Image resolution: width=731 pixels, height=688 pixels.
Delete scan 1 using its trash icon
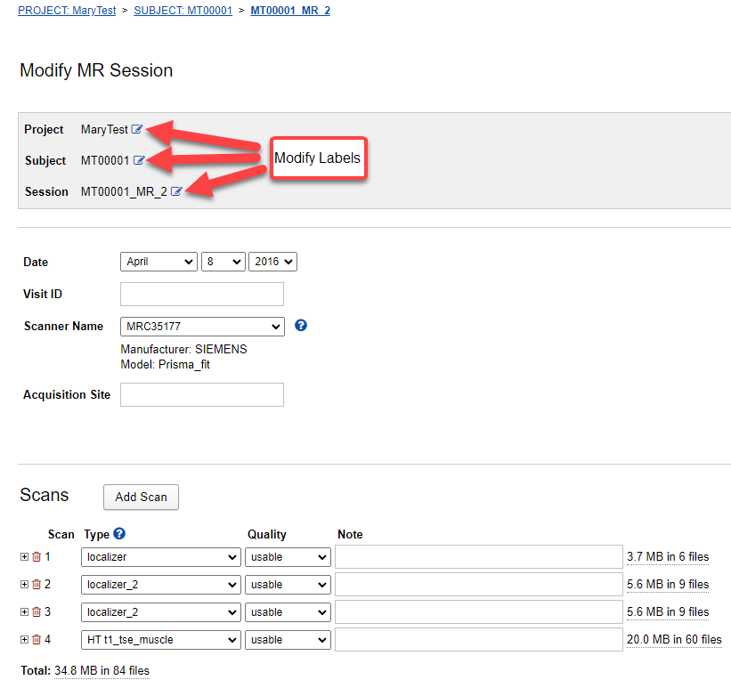click(x=37, y=557)
